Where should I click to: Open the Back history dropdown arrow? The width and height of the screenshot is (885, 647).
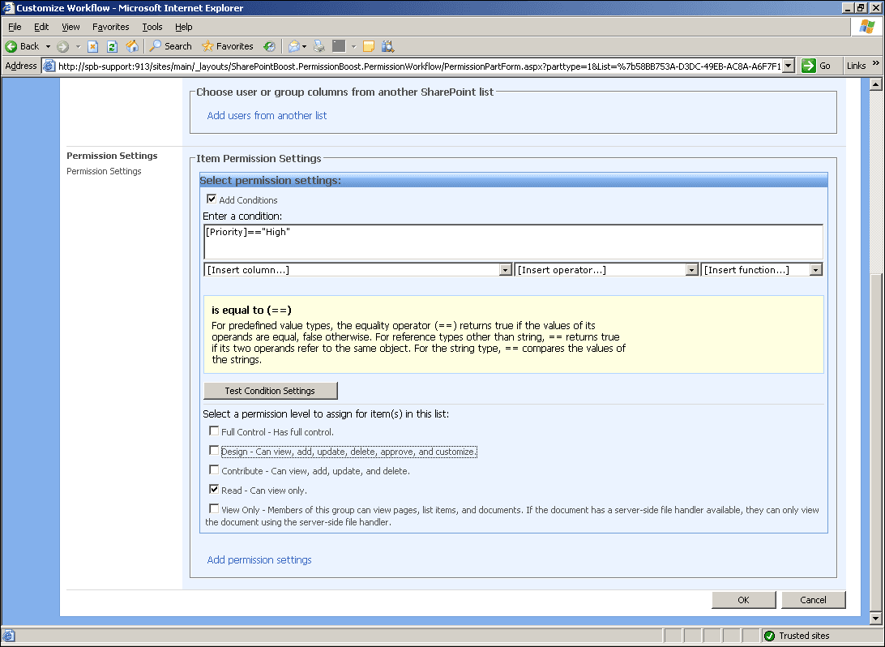[x=48, y=46]
